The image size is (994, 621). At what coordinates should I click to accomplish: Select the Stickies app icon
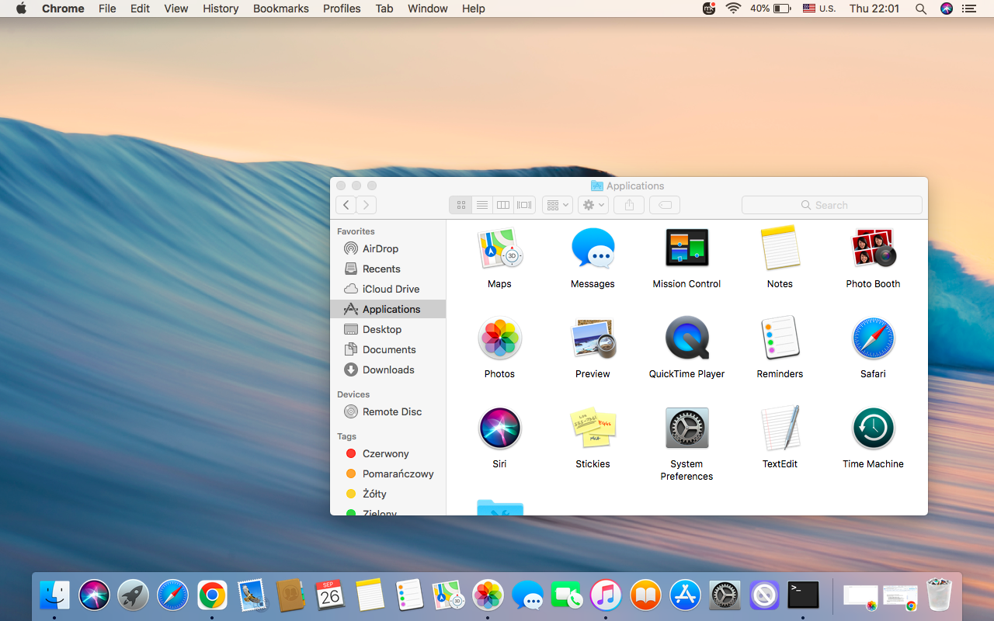point(593,428)
